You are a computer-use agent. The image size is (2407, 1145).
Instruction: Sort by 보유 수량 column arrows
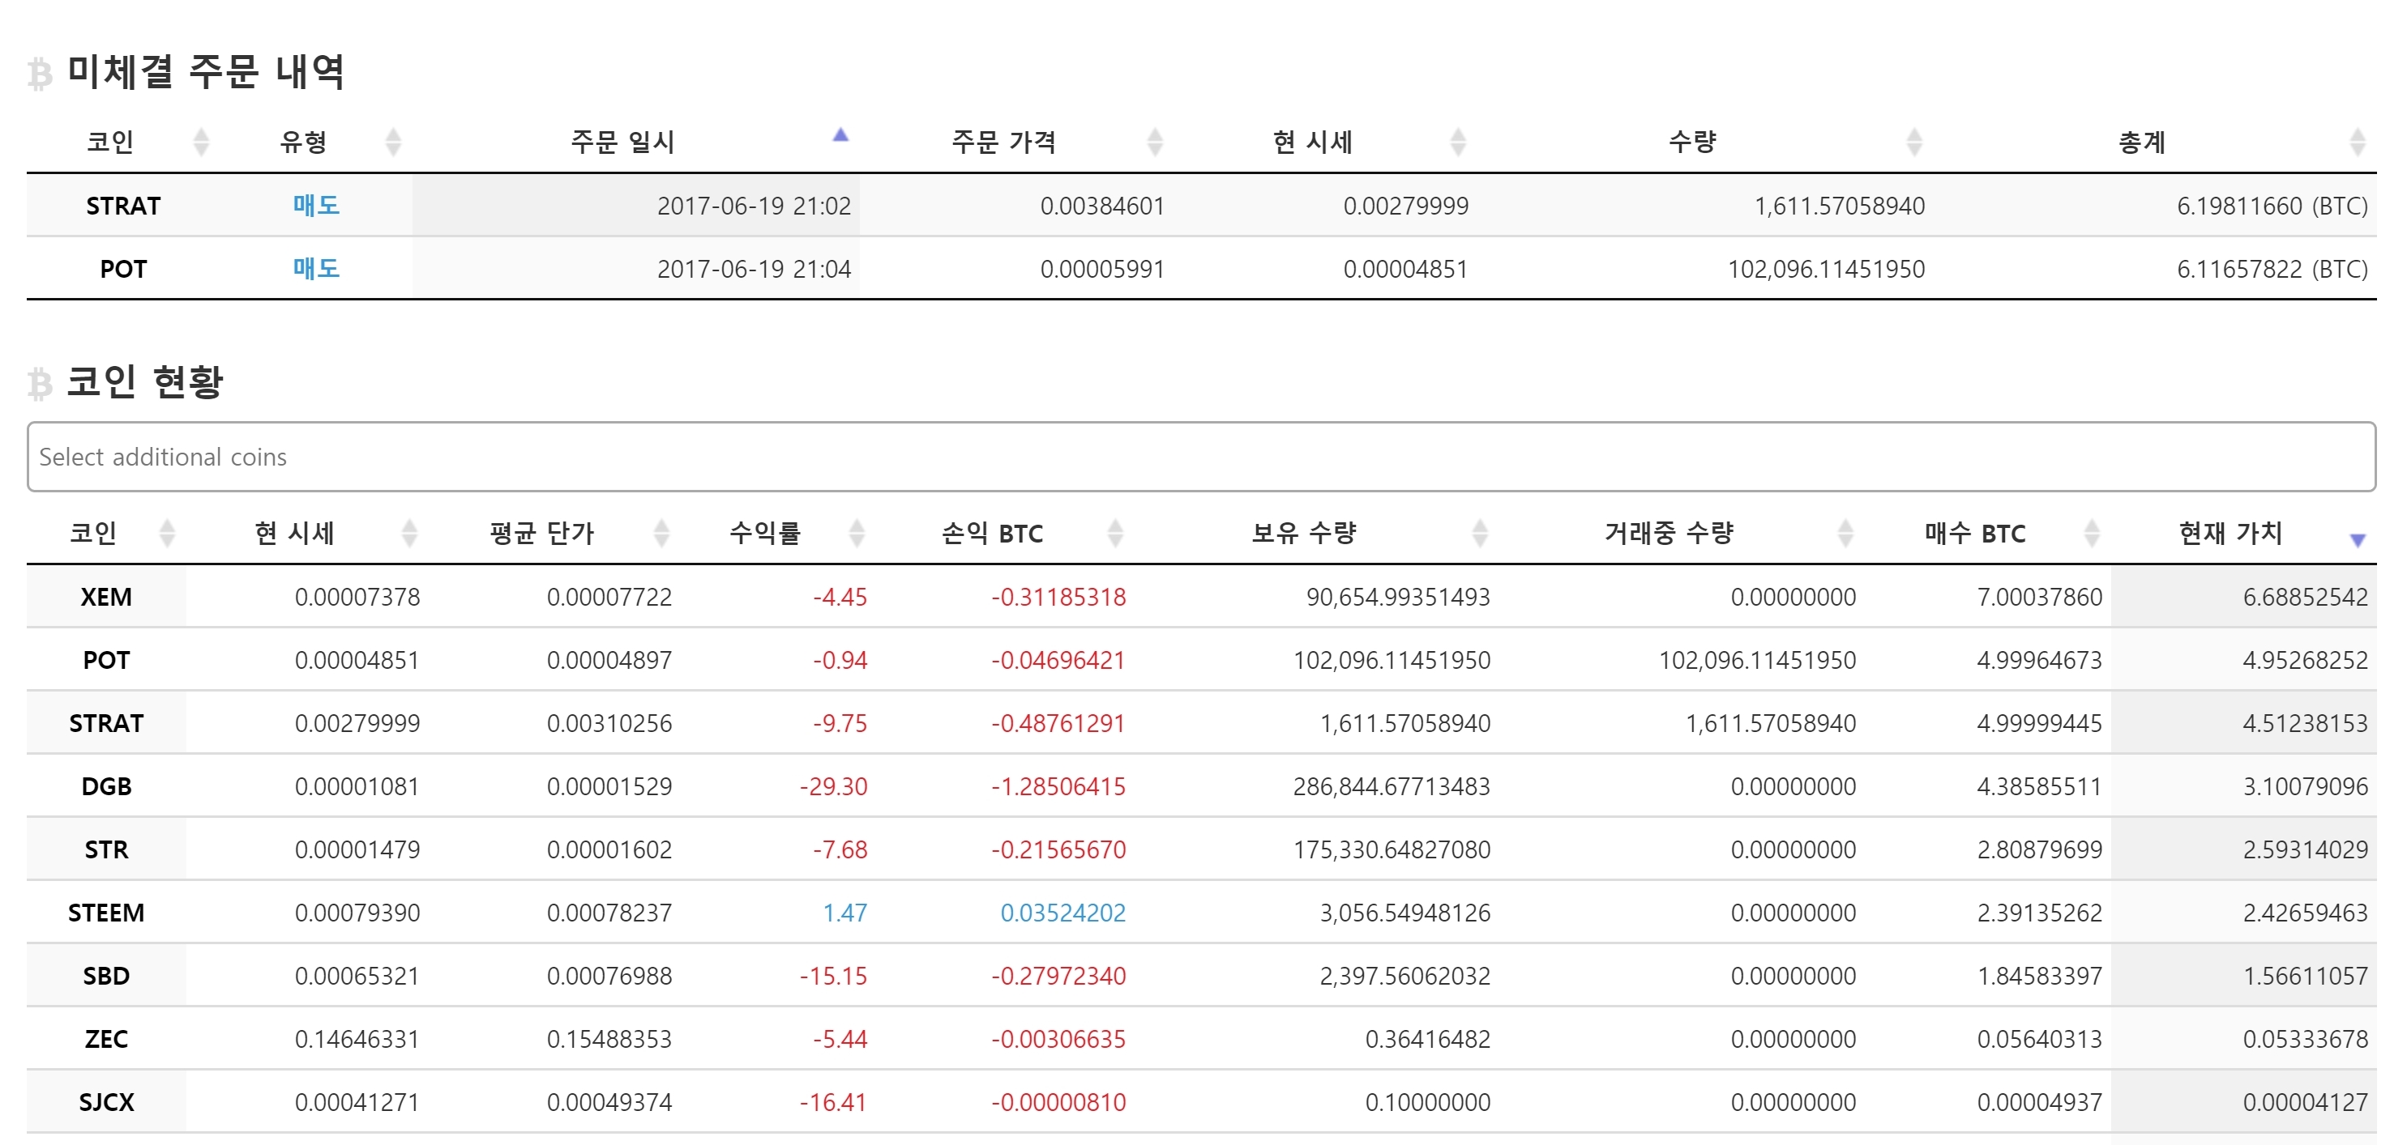click(x=1479, y=534)
